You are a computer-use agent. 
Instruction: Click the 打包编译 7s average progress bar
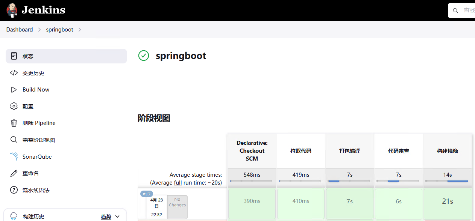click(349, 181)
